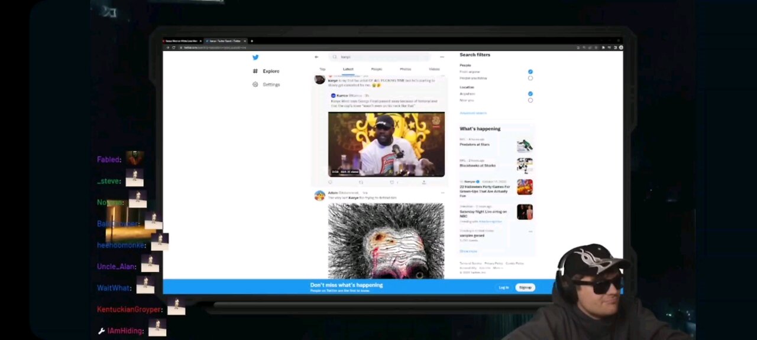This screenshot has width=757, height=340.
Task: Select the People you follow filter
Action: pos(530,78)
